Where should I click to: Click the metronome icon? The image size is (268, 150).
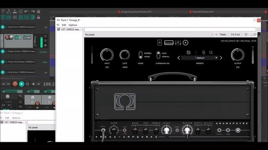[x=39, y=11]
